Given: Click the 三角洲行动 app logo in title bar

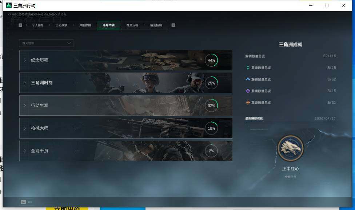Looking at the screenshot, I should [9, 5].
